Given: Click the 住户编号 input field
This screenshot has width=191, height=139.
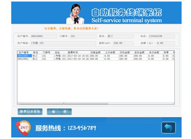Looking at the screenshot, I should click(x=44, y=36).
